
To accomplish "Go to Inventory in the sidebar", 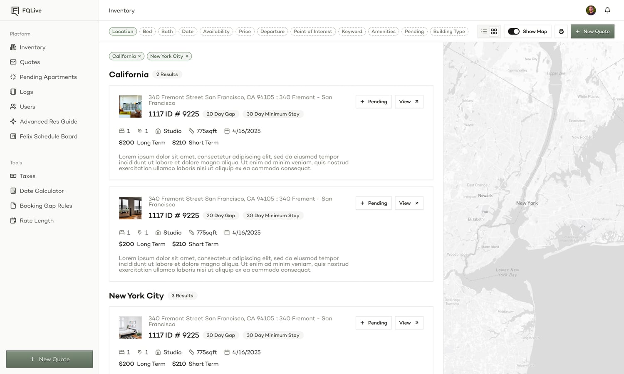I will (x=28, y=47).
